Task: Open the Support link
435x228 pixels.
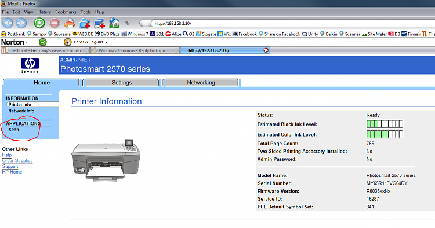Action: 10,166
